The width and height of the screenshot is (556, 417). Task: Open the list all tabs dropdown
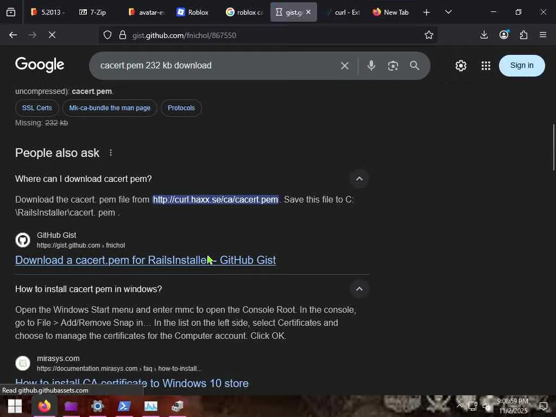coord(448,12)
